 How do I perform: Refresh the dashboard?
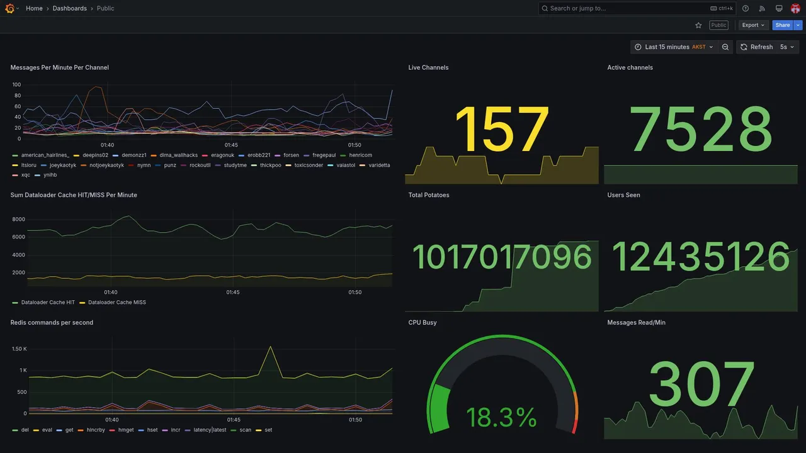coord(756,47)
